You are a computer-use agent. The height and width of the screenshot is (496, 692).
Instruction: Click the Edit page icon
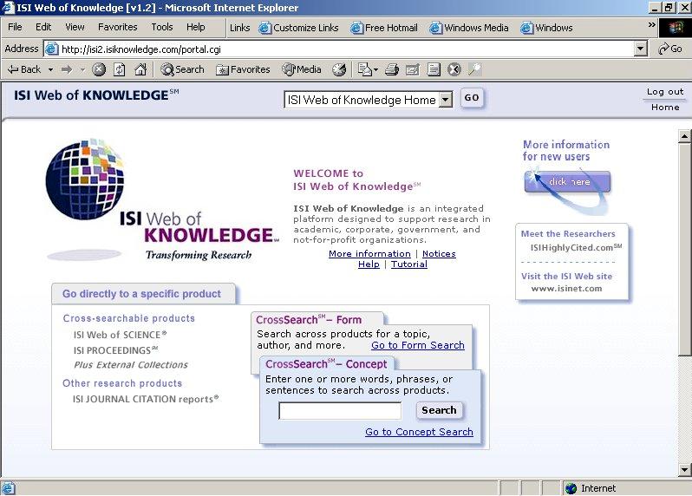click(413, 69)
